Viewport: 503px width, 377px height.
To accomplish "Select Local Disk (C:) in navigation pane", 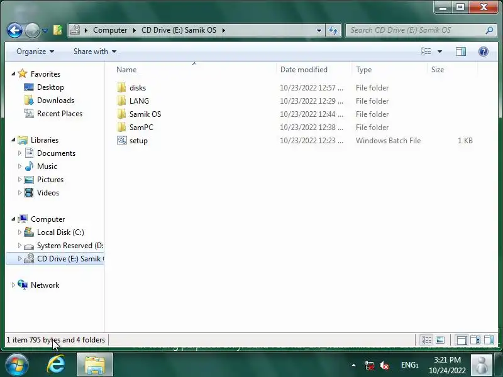I will tap(60, 232).
